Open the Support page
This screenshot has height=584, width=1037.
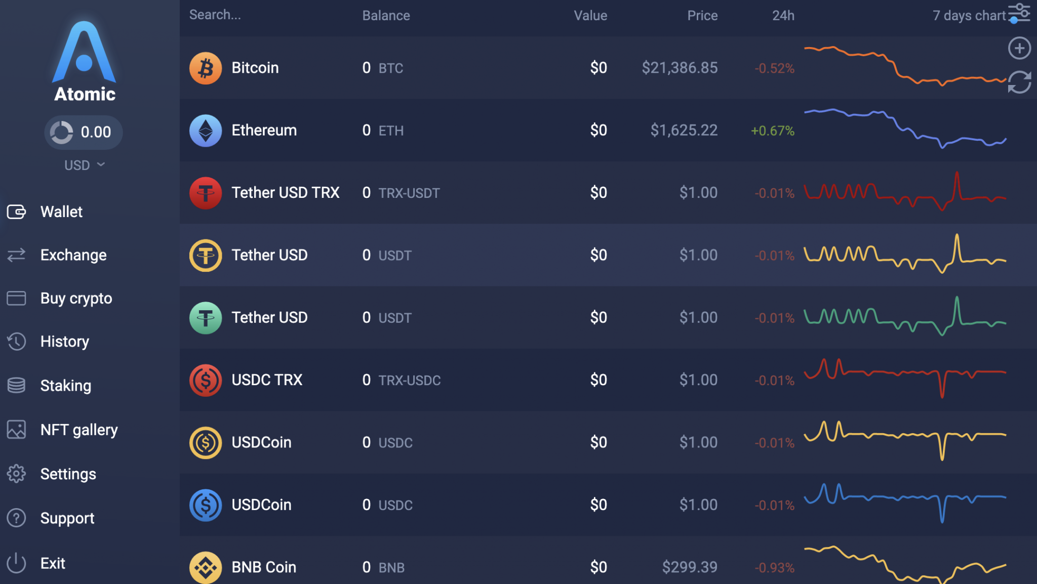67,518
